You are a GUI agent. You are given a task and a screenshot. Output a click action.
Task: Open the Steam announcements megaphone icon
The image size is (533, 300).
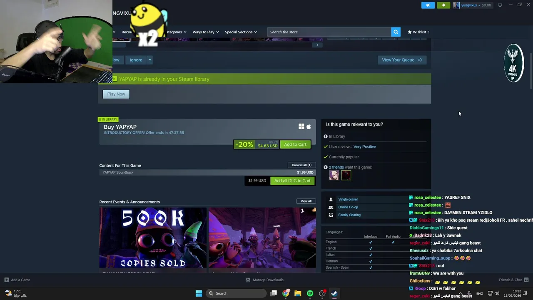pyautogui.click(x=428, y=5)
